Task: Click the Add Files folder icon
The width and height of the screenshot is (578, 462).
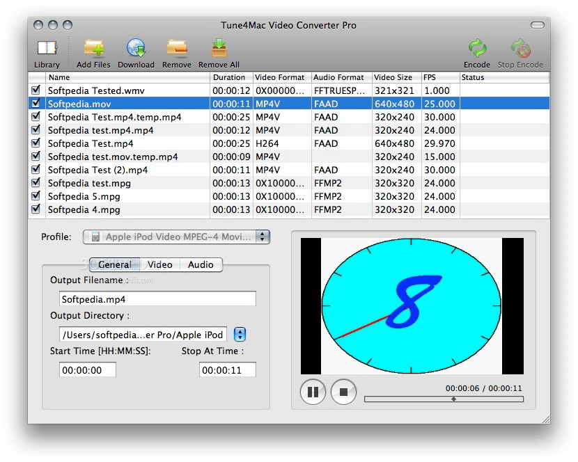Action: pyautogui.click(x=93, y=49)
